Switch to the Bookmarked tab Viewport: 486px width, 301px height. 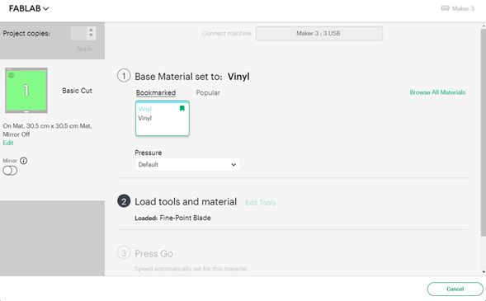pos(156,92)
